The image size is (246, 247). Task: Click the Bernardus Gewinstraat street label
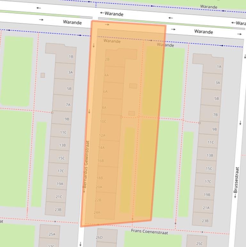coord(86,164)
